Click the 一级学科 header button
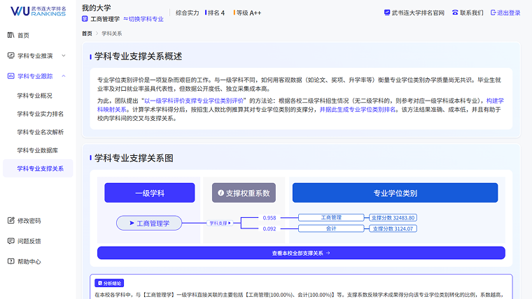Viewport: 532px width, 299px height. point(150,193)
